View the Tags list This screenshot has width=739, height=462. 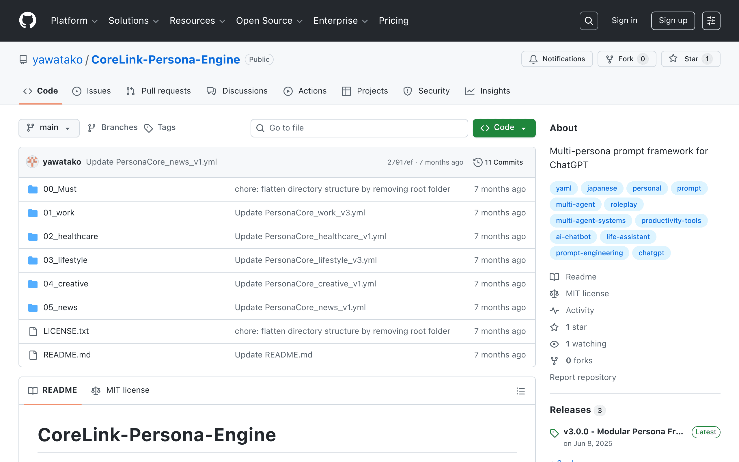(160, 127)
